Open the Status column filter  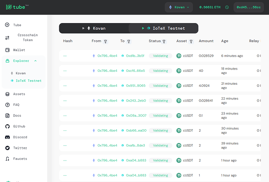point(164,41)
